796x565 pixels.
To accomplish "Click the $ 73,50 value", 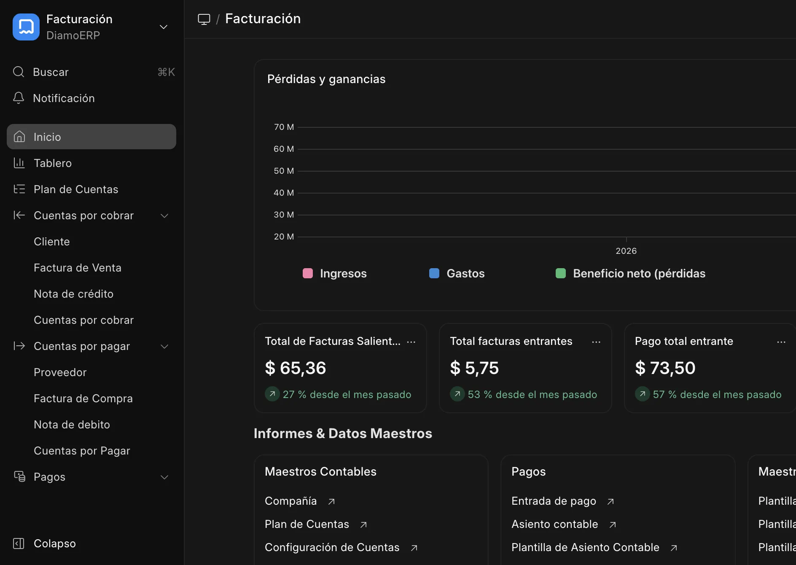I will click(x=665, y=368).
